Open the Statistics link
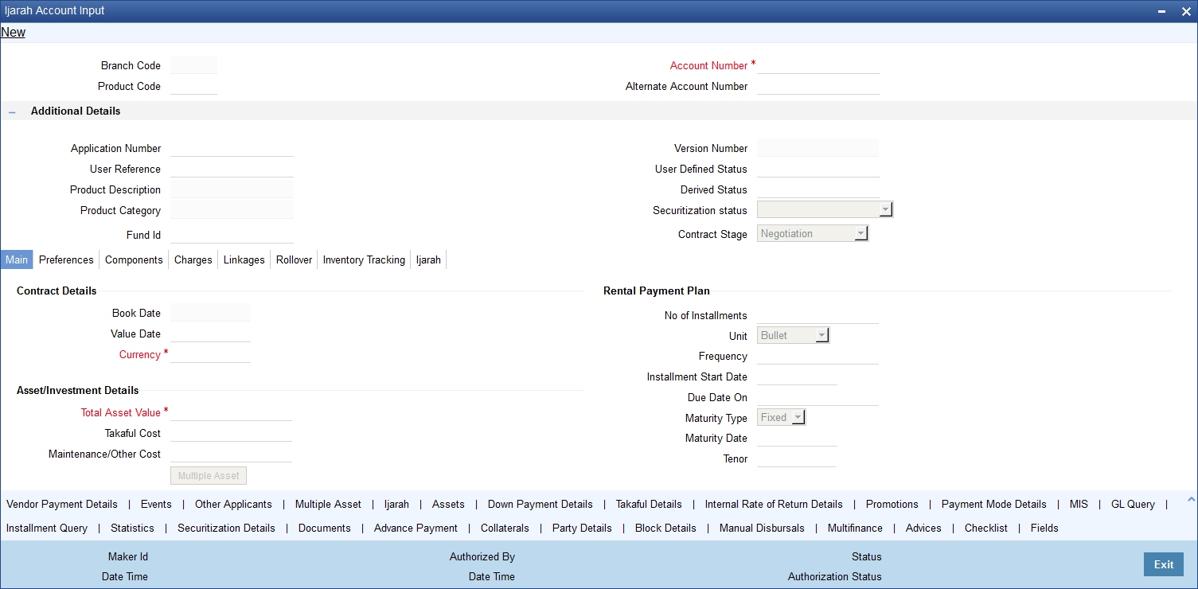Screen dimensions: 1198x589 [x=132, y=529]
